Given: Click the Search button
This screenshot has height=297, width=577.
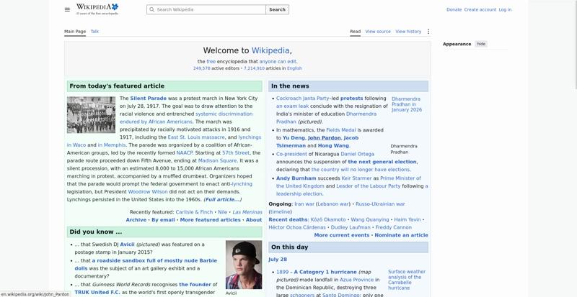Looking at the screenshot, I should [277, 9].
